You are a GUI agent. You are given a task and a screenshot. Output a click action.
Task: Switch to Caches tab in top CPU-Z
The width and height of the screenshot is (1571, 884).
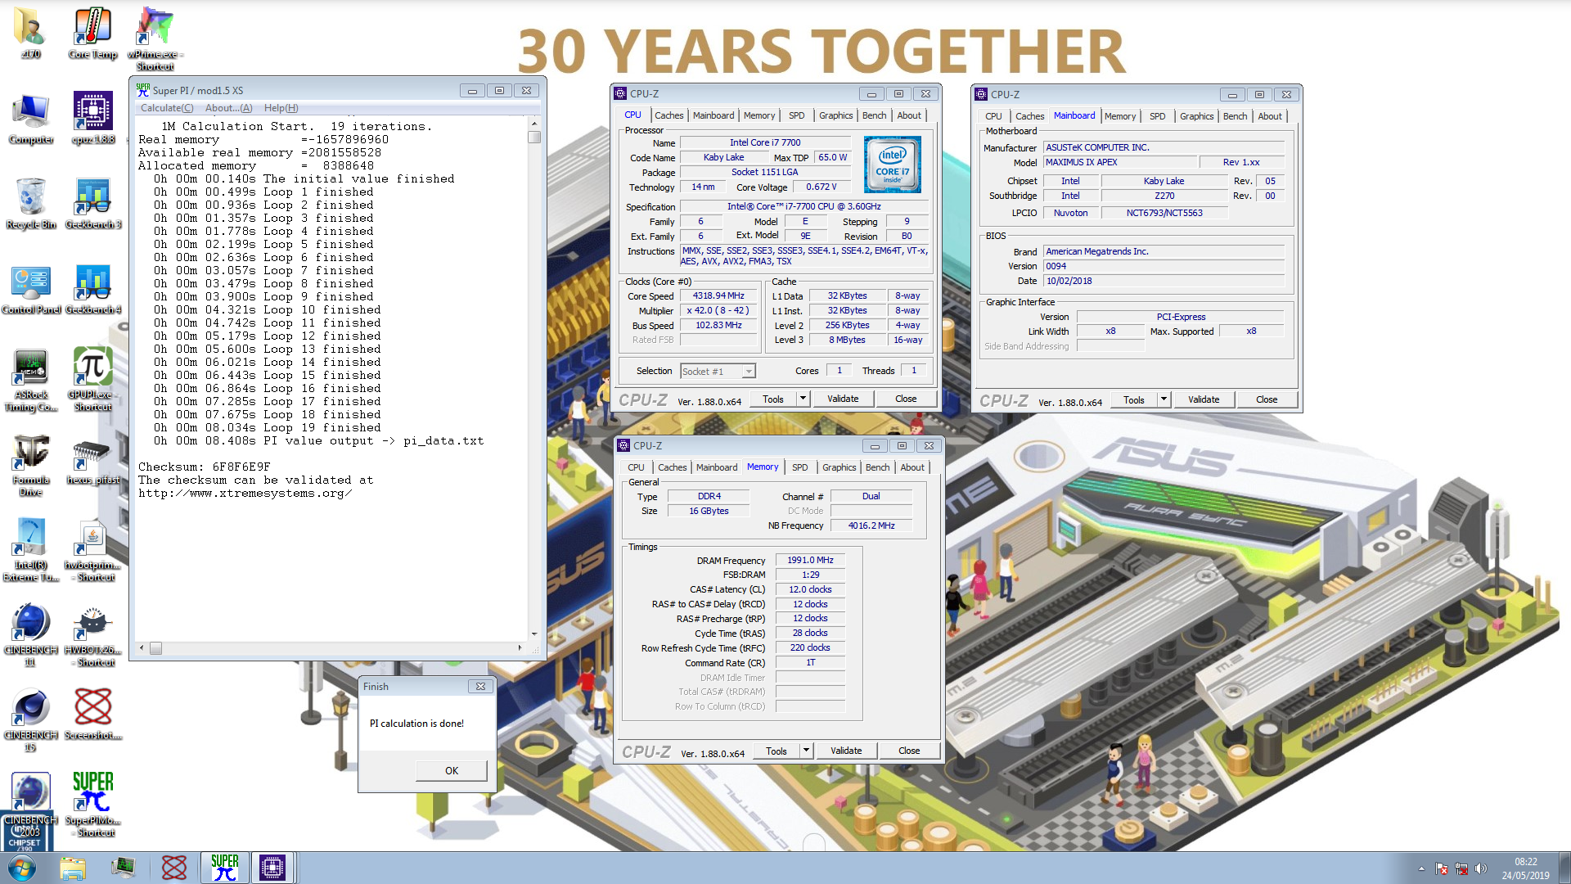pyautogui.click(x=668, y=115)
